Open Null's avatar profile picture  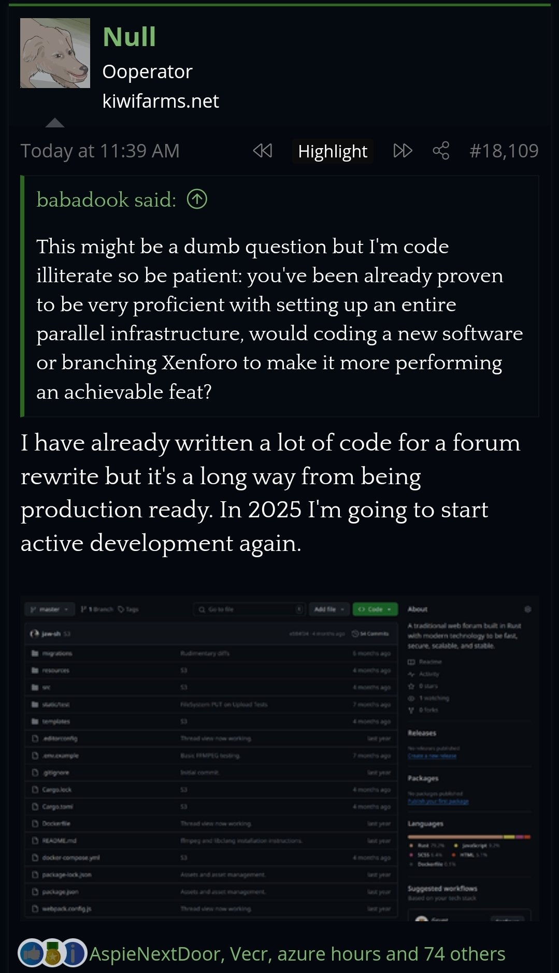tap(55, 53)
